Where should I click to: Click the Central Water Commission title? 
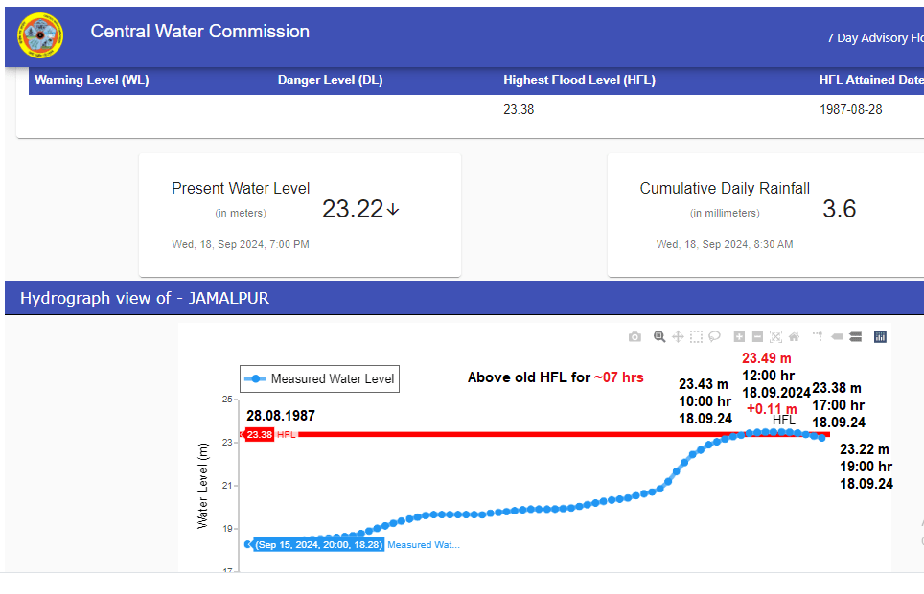pos(199,32)
